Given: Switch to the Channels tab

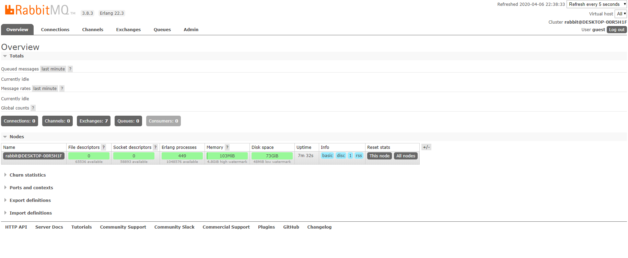Looking at the screenshot, I should (93, 30).
